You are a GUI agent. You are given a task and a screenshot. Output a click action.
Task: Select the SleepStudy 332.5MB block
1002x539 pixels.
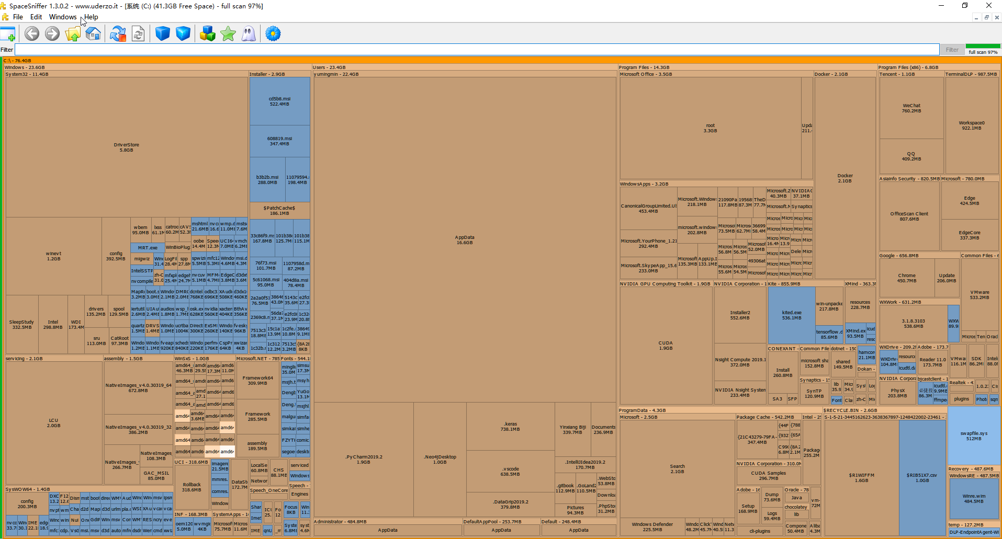pyautogui.click(x=21, y=325)
